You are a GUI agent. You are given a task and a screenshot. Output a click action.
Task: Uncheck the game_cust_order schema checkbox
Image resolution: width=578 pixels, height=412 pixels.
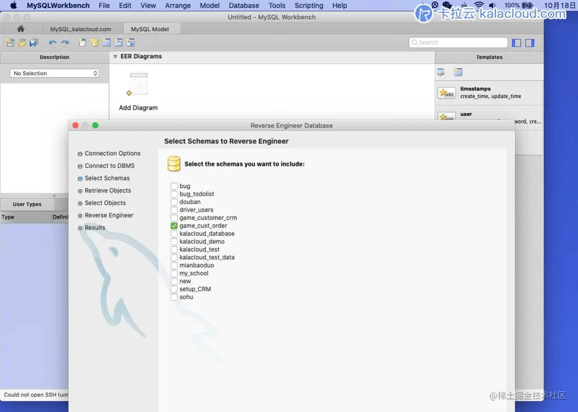[x=174, y=225]
